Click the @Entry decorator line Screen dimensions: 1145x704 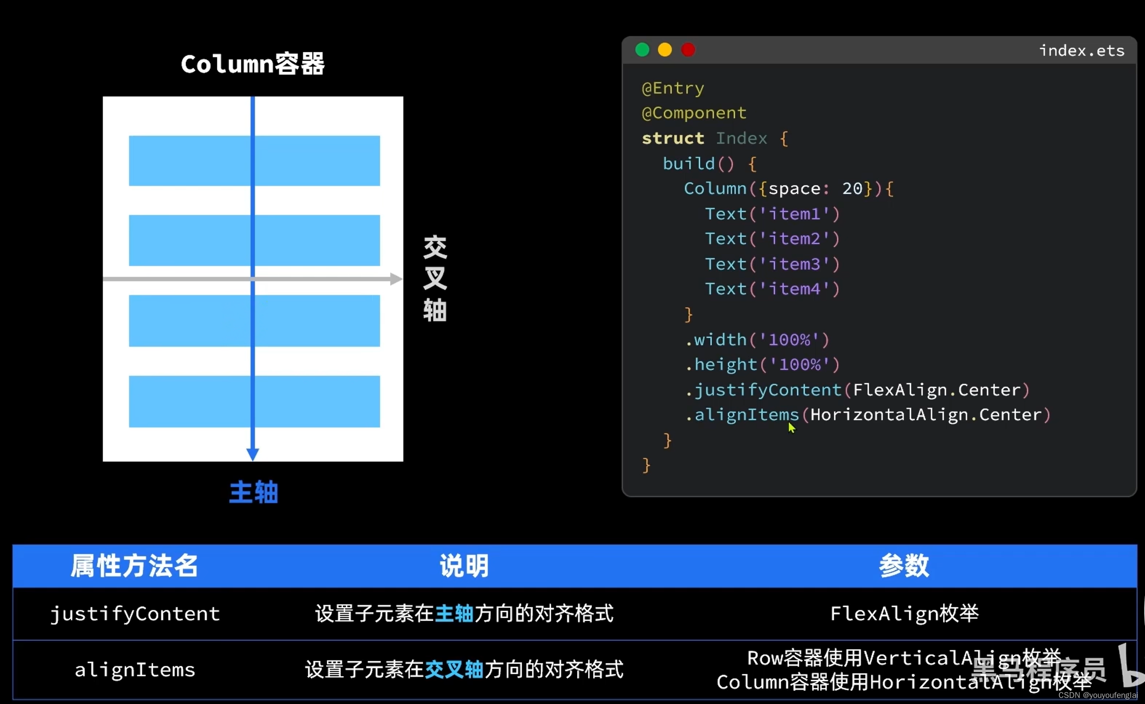pos(673,88)
